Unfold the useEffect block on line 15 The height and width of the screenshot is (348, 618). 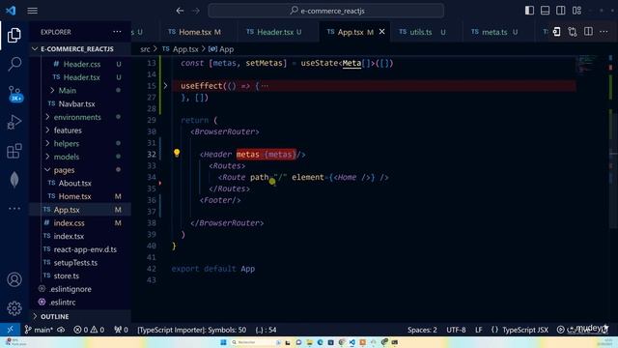(165, 86)
